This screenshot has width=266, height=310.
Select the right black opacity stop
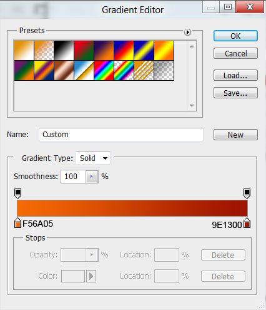tap(247, 194)
